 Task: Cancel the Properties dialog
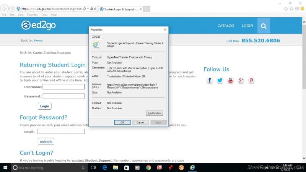(140, 122)
